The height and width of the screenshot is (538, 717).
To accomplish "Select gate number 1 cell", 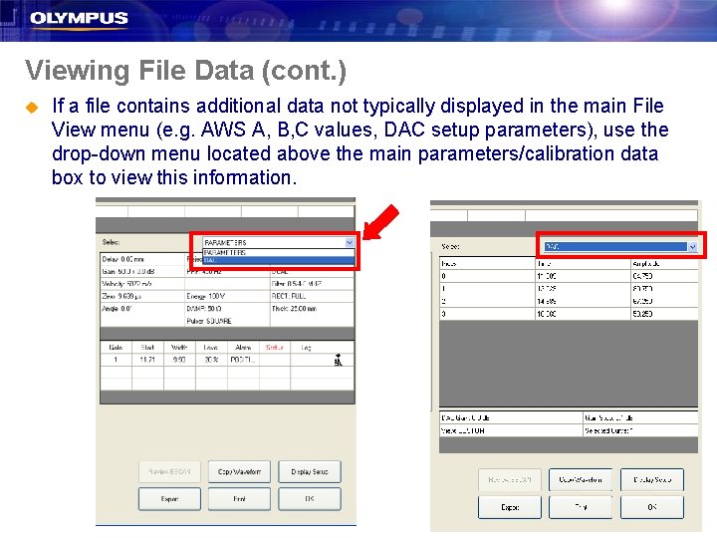I will click(x=117, y=360).
